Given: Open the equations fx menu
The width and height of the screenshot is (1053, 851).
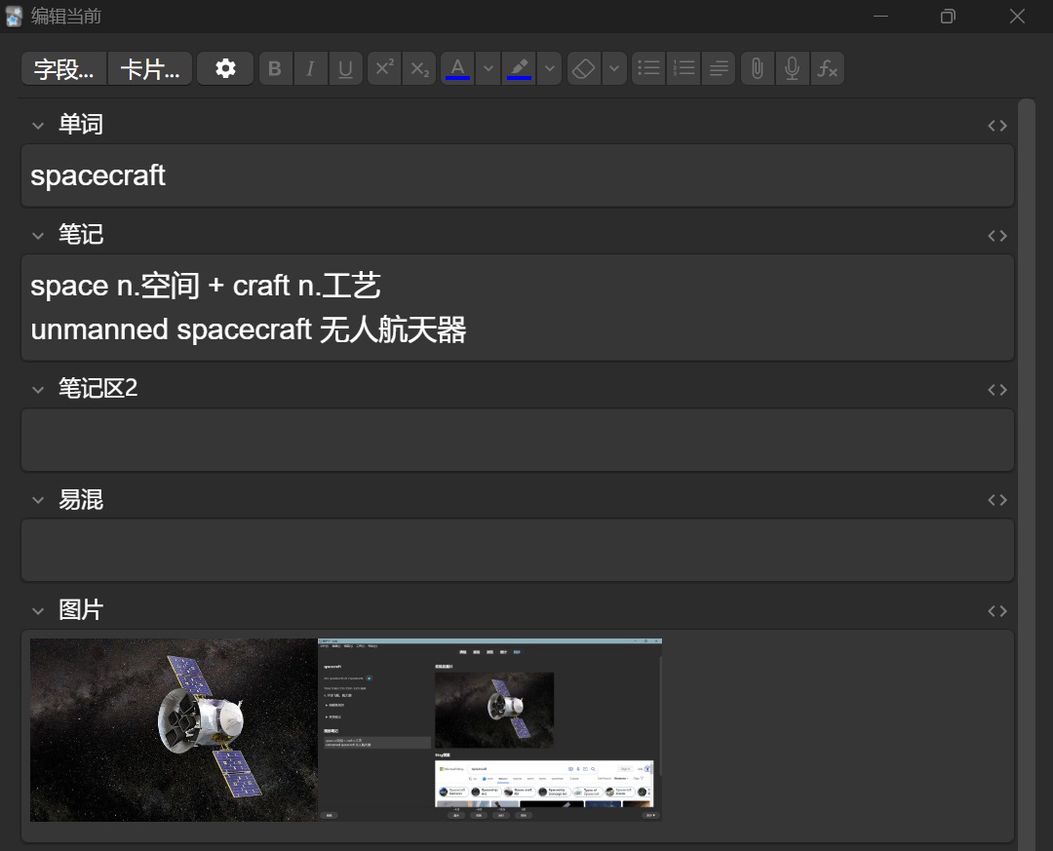Looking at the screenshot, I should pos(827,69).
